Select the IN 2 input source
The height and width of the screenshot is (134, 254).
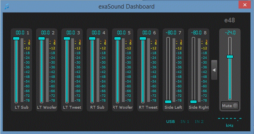click(x=199, y=122)
